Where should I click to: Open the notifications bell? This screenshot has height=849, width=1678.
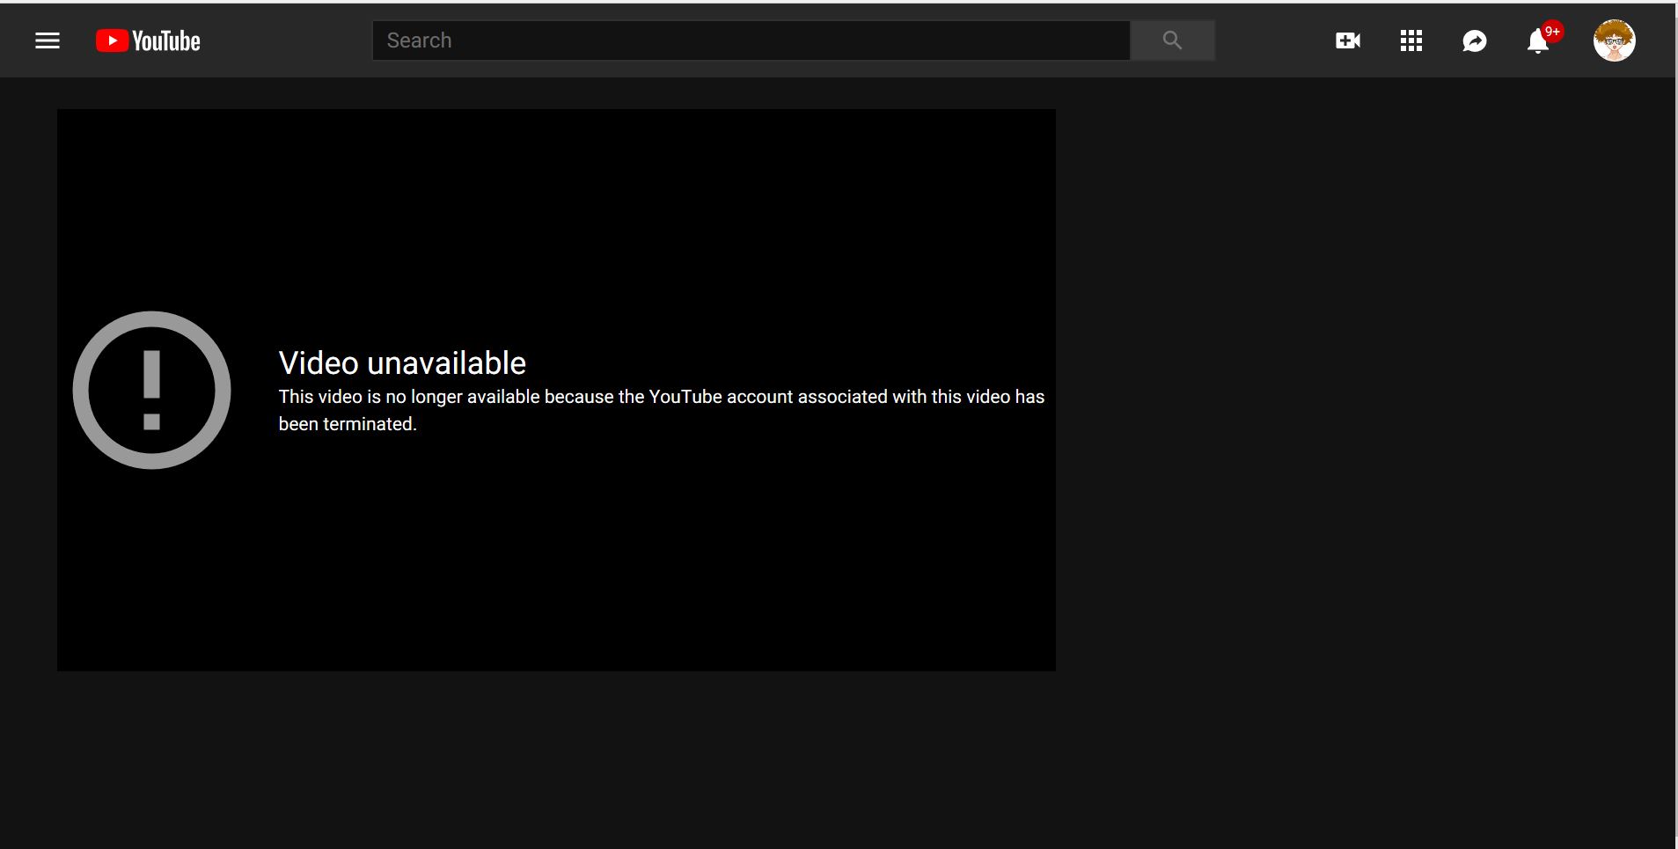(x=1538, y=40)
